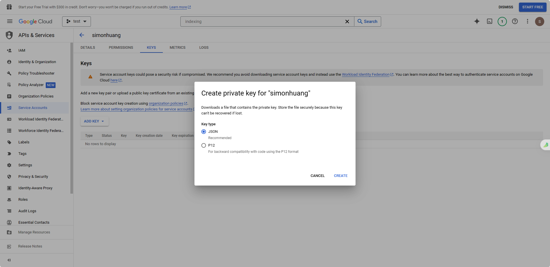This screenshot has width=550, height=267.
Task: Open the test project selector dropdown
Action: tap(77, 22)
